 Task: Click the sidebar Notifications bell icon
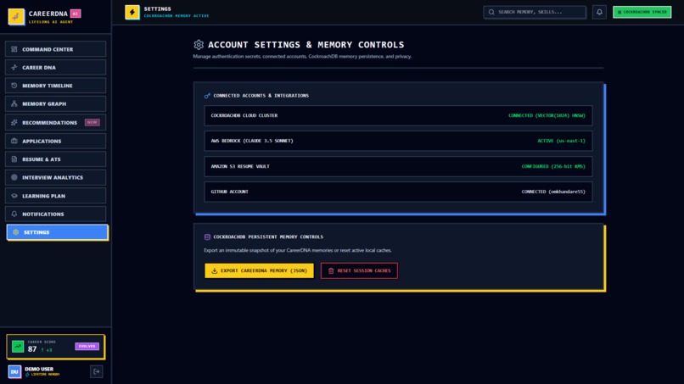pyautogui.click(x=14, y=214)
